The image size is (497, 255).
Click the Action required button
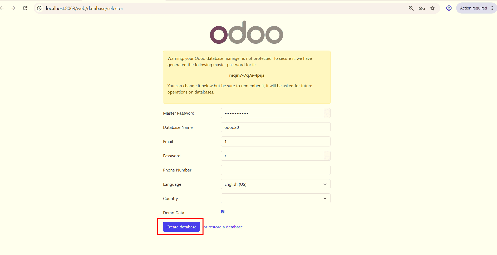pos(473,8)
